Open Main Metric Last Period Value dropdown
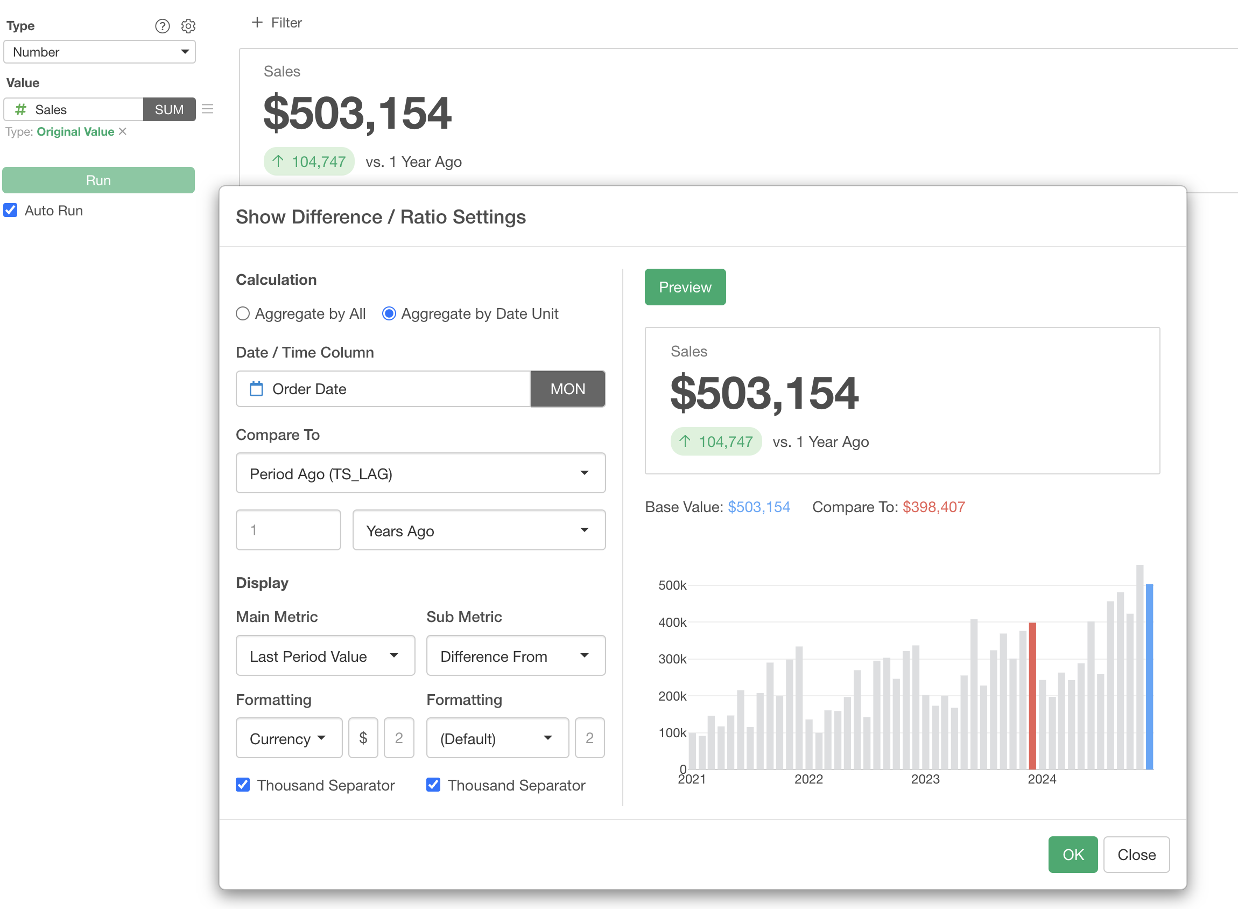Viewport: 1238px width, 909px height. point(325,656)
